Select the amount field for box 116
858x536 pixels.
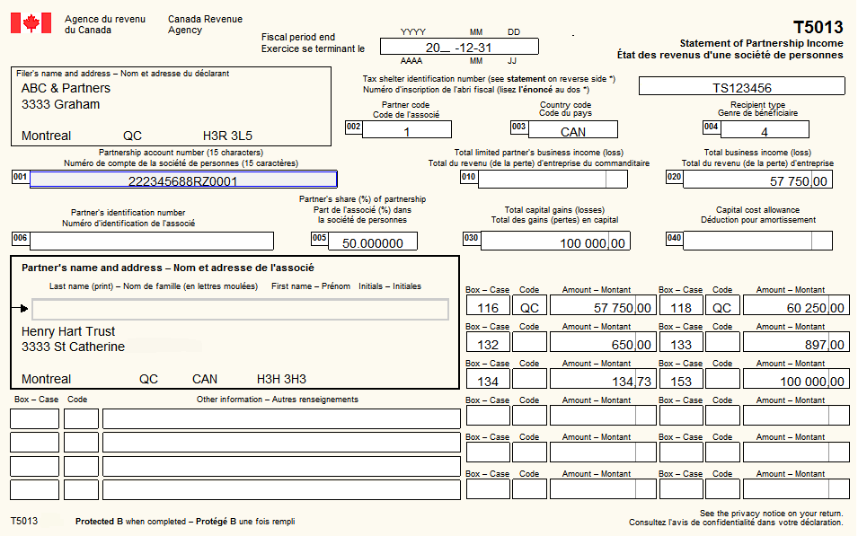coord(601,307)
